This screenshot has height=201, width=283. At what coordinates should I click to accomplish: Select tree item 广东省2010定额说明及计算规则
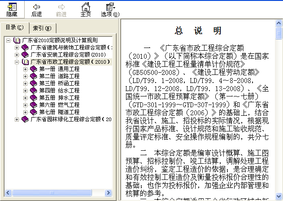click(x=60, y=40)
